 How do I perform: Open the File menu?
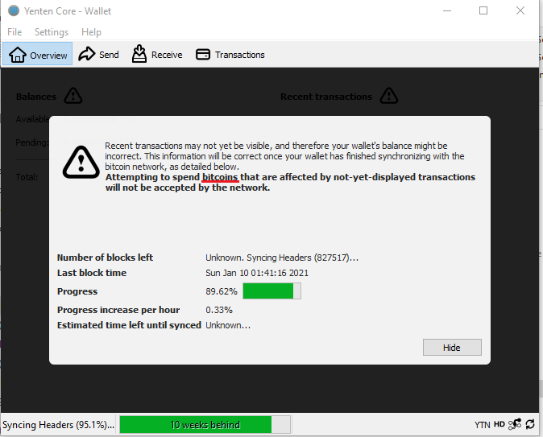click(x=15, y=32)
